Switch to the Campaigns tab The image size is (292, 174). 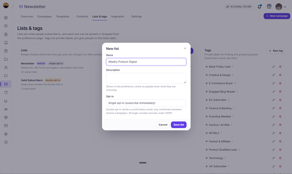click(44, 17)
